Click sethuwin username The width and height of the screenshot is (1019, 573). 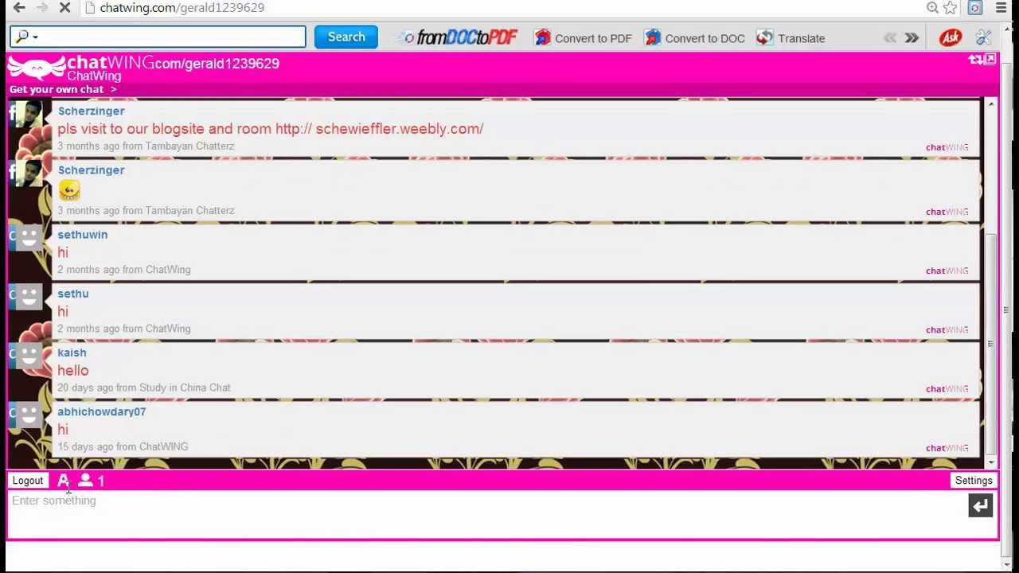(82, 235)
